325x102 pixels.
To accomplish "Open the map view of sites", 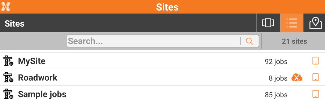I will coord(315,23).
